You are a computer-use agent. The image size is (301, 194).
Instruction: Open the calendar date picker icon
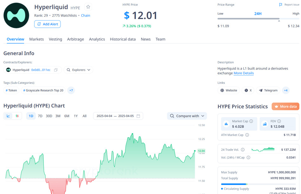click(138, 116)
